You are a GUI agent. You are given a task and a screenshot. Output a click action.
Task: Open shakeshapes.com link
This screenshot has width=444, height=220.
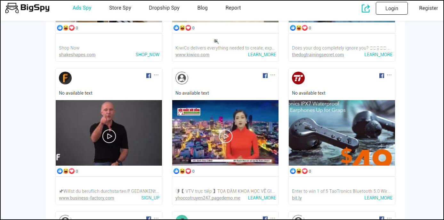click(x=77, y=55)
